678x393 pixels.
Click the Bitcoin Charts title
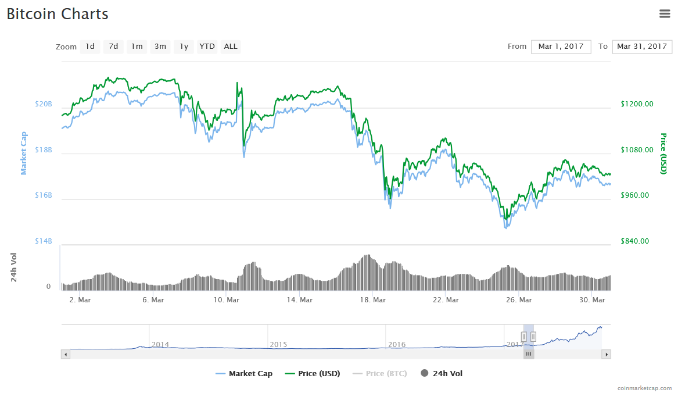[58, 14]
